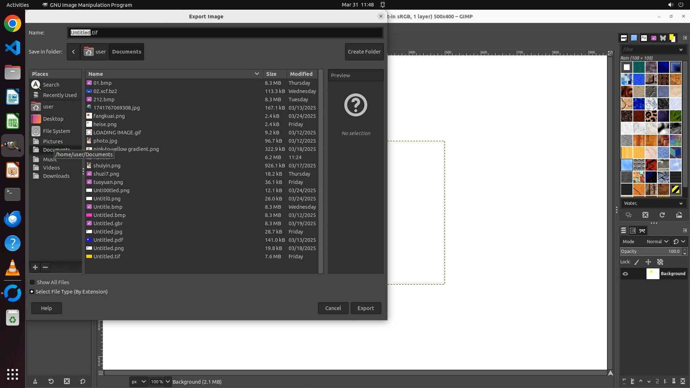Viewport: 690px width, 388px height.
Task: Open pattern as image icon
Action: (679, 215)
